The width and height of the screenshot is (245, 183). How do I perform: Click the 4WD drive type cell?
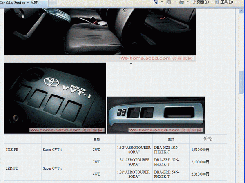click(x=96, y=174)
